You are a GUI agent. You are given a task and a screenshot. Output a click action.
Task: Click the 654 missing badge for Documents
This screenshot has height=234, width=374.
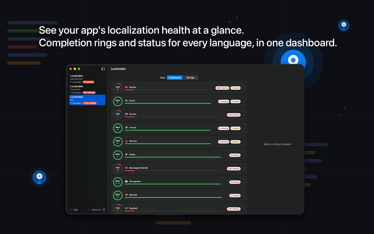pos(89,93)
